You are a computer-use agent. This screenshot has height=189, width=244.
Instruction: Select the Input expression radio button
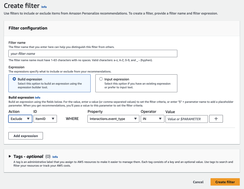[x=101, y=79]
